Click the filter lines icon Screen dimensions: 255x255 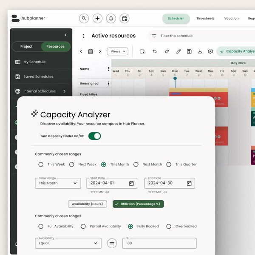(x=154, y=36)
